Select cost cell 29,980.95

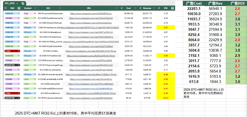pyautogui.click(x=129, y=13)
